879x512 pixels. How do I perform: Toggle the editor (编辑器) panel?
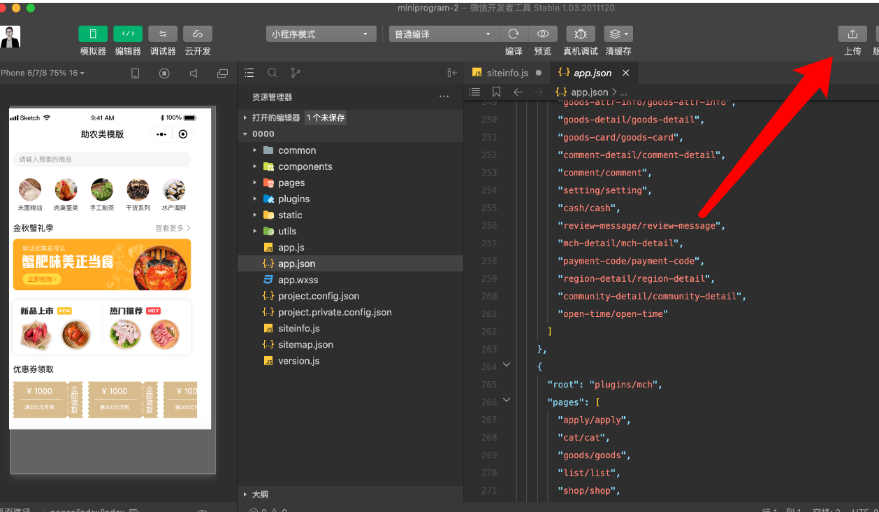point(128,34)
